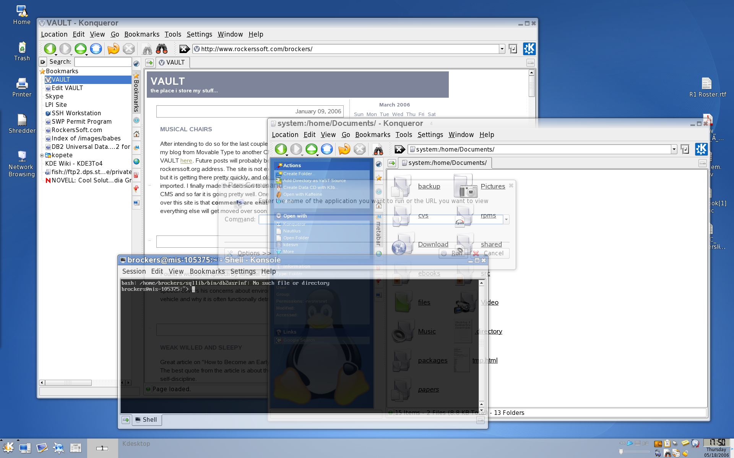The image size is (734, 458).
Task: Click Stop icon in VAULT window toolbar
Action: (x=129, y=49)
